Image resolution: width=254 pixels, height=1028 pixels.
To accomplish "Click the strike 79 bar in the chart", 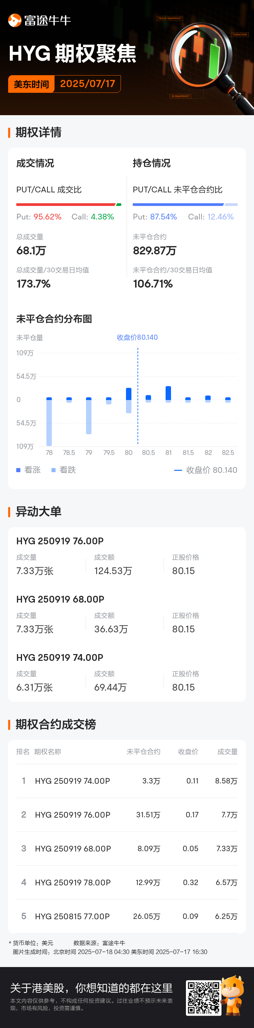I will [88, 415].
